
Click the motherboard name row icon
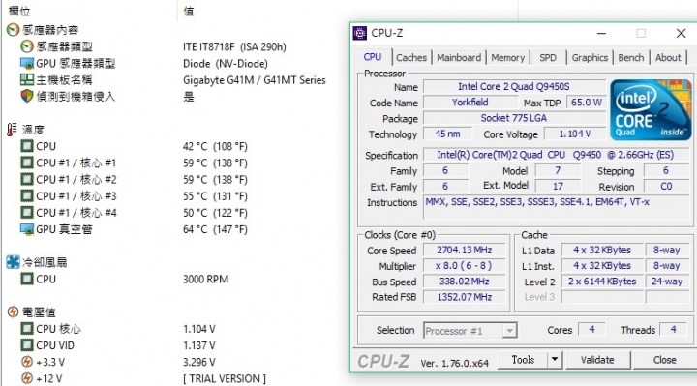click(x=27, y=79)
